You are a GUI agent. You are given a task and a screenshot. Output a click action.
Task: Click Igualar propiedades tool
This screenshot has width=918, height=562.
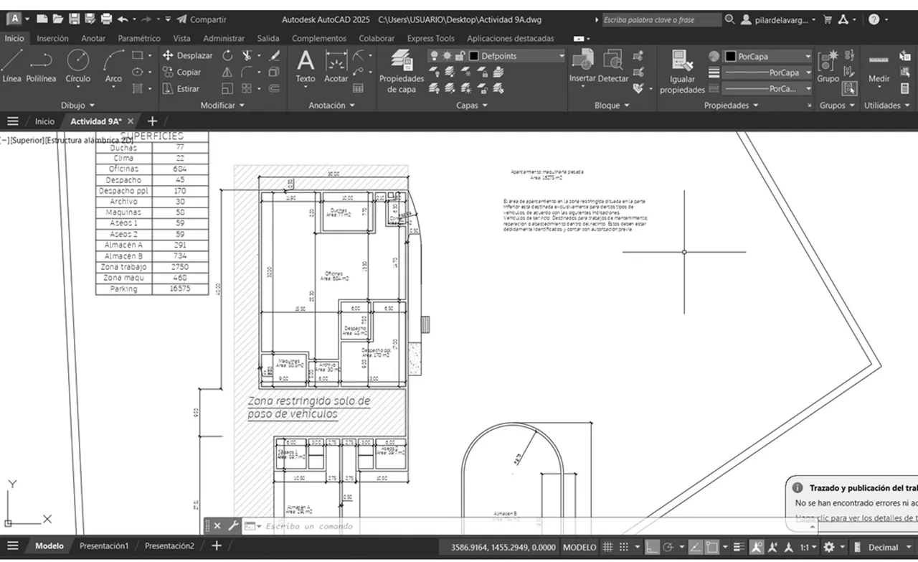(682, 72)
